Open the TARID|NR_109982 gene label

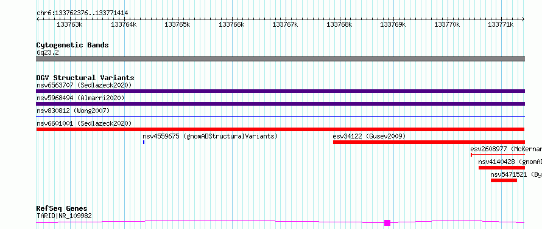pyautogui.click(x=64, y=216)
